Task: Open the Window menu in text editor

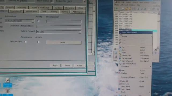Action: (132, 5)
